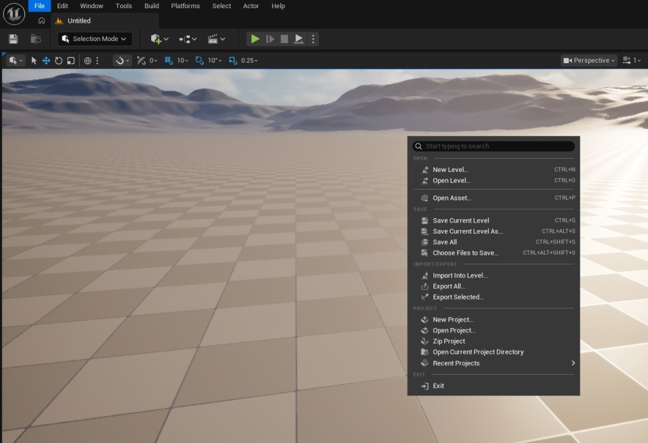
Task: Select the Scale gizmo tool
Action: [x=71, y=61]
